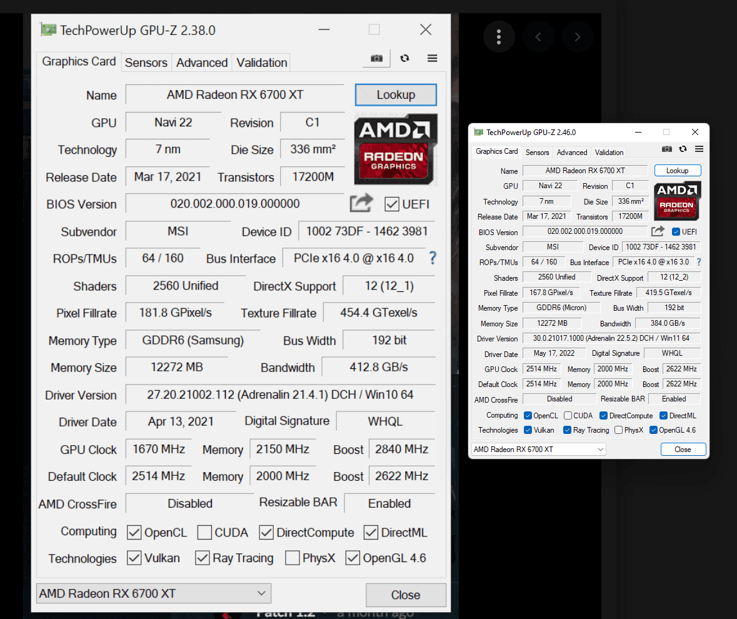Switch to Advanced tab in GPU-Z 2.38.0
737x619 pixels.
click(x=202, y=63)
